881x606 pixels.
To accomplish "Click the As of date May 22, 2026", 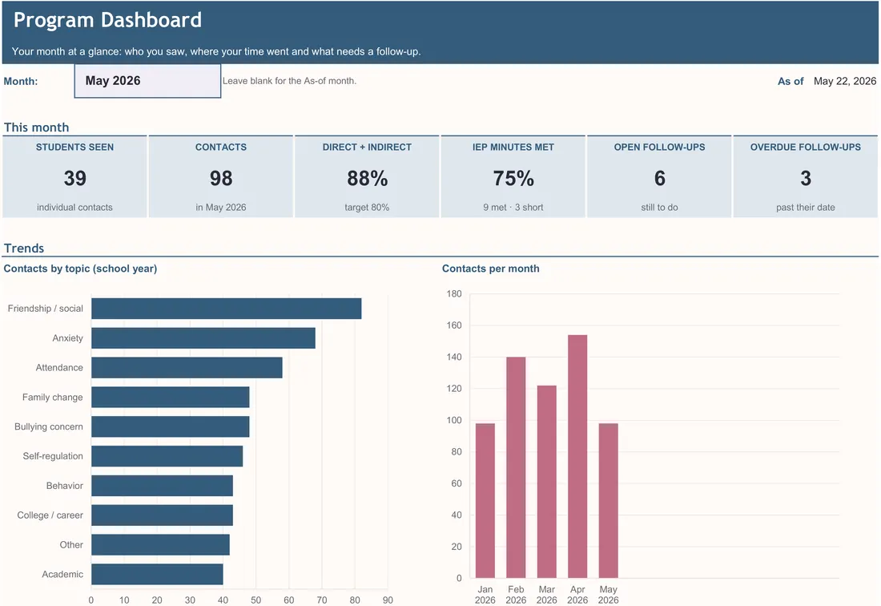I will 844,81.
